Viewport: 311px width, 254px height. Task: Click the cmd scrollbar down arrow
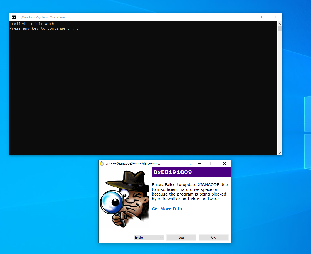[279, 153]
